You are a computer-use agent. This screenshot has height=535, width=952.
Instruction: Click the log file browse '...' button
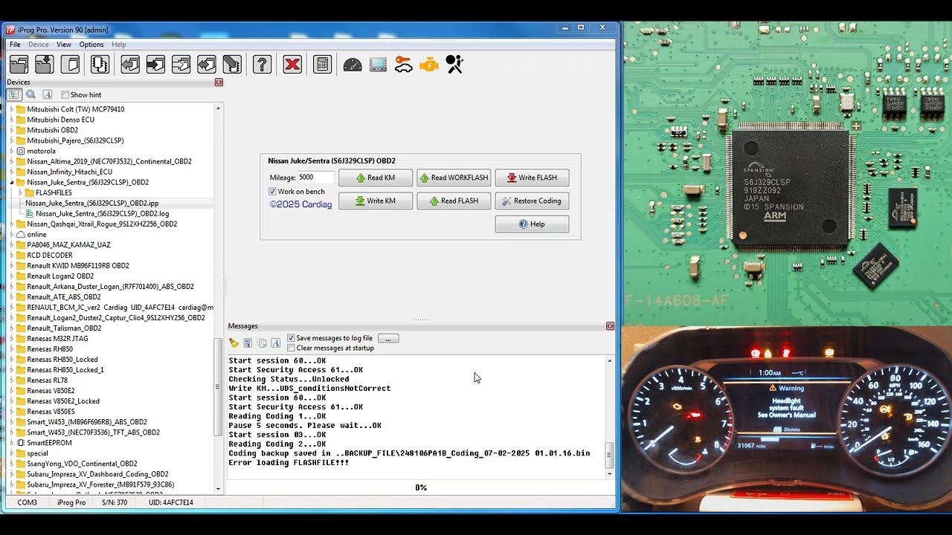click(388, 338)
